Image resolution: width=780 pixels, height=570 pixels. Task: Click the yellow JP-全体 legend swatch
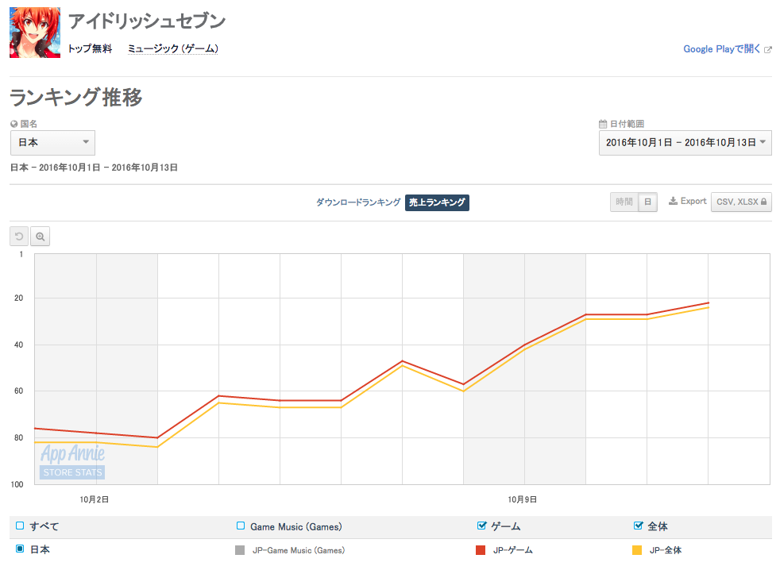pos(637,550)
